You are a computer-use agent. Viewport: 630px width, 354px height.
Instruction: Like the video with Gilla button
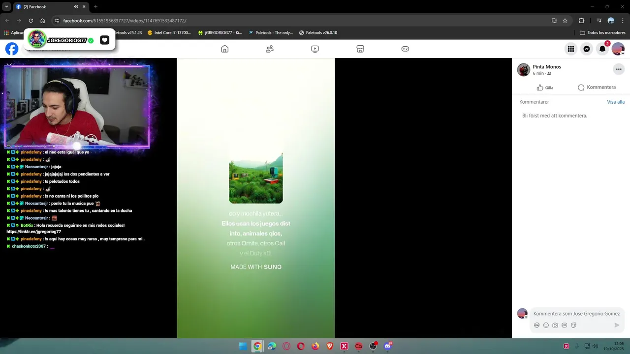click(545, 88)
